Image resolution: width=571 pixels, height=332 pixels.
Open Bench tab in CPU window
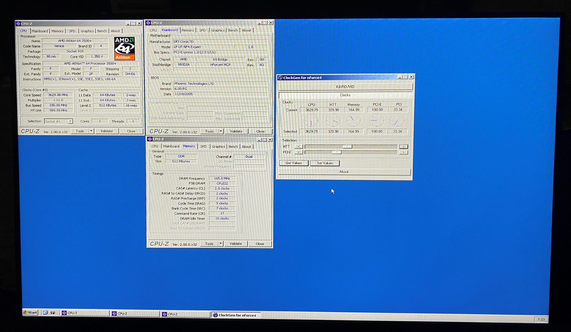click(x=102, y=31)
